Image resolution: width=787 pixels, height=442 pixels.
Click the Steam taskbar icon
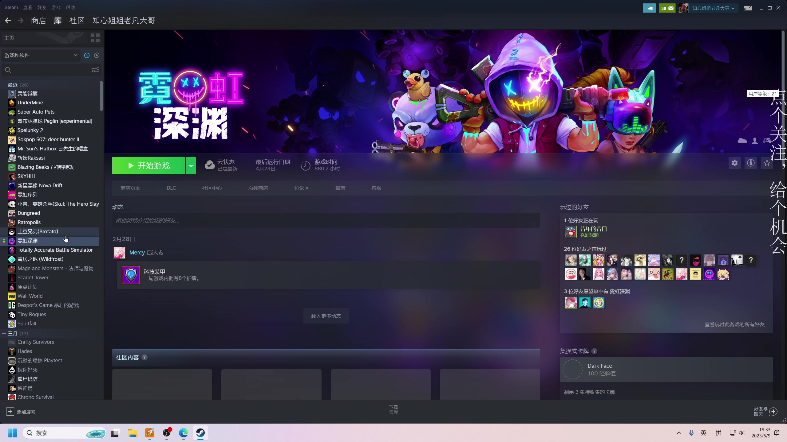tap(200, 433)
